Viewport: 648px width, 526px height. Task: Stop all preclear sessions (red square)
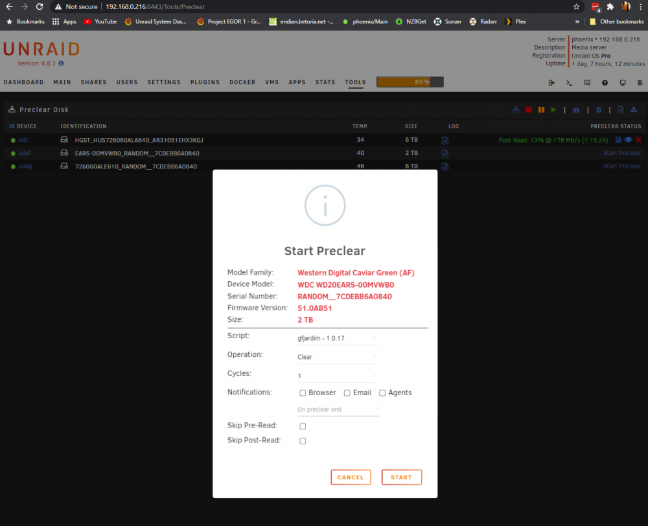pos(529,110)
